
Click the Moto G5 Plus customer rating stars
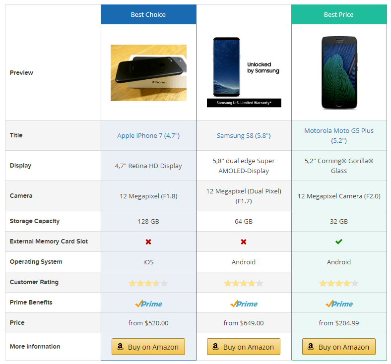[x=339, y=283]
